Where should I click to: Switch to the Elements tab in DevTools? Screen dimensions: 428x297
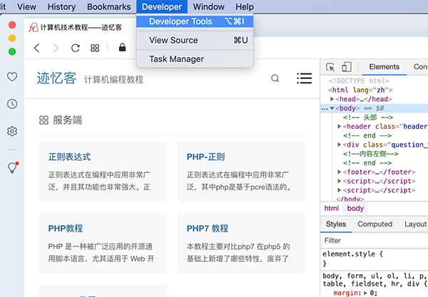pyautogui.click(x=384, y=67)
